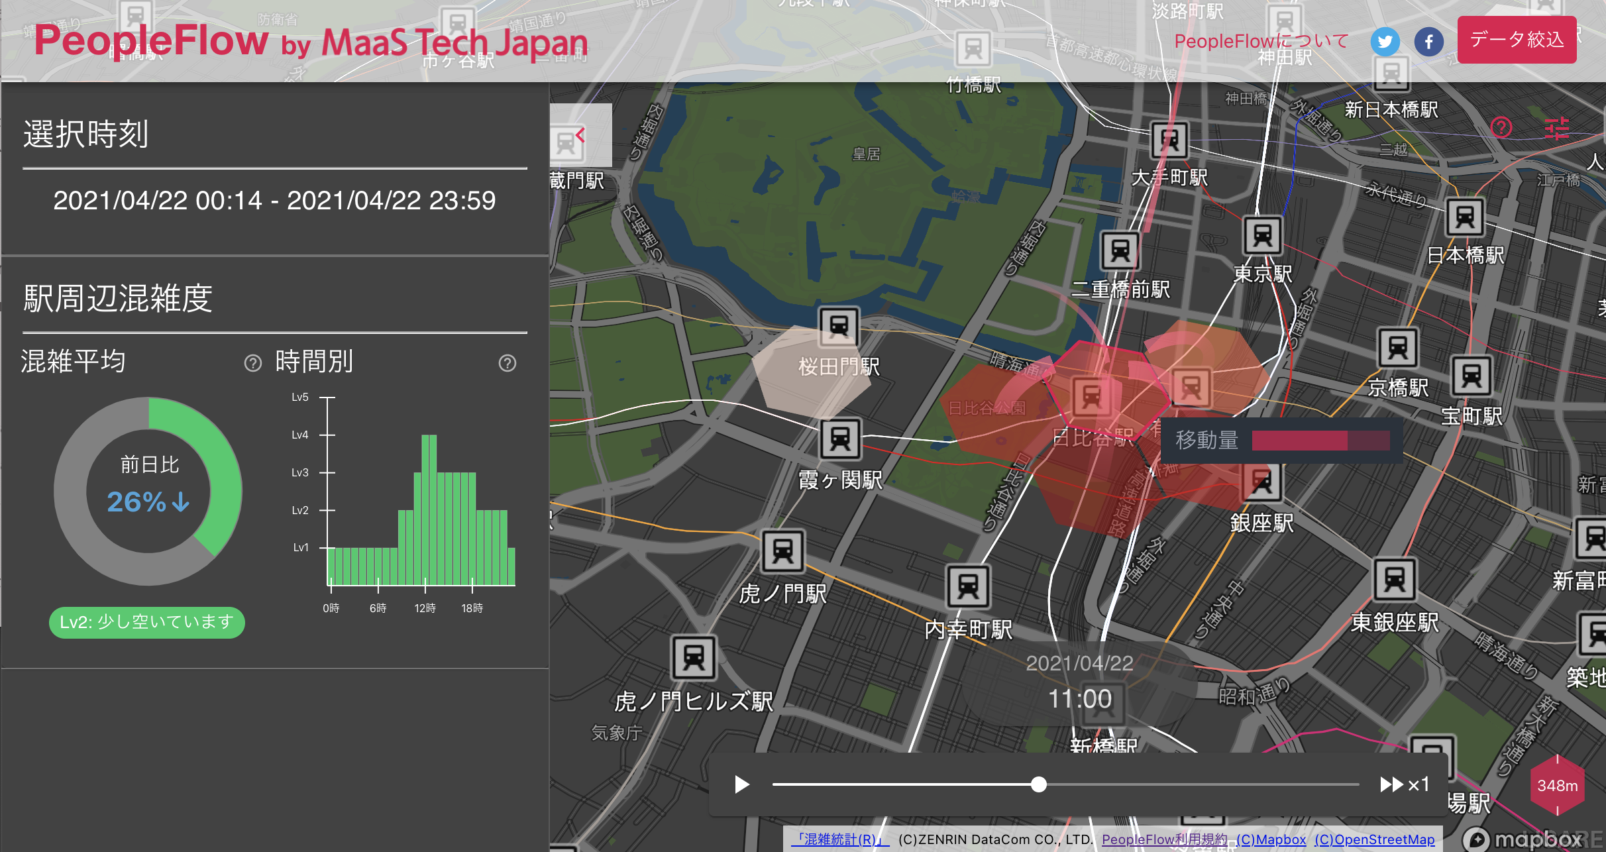Click the データ絞込 button
The height and width of the screenshot is (852, 1606).
[x=1516, y=40]
